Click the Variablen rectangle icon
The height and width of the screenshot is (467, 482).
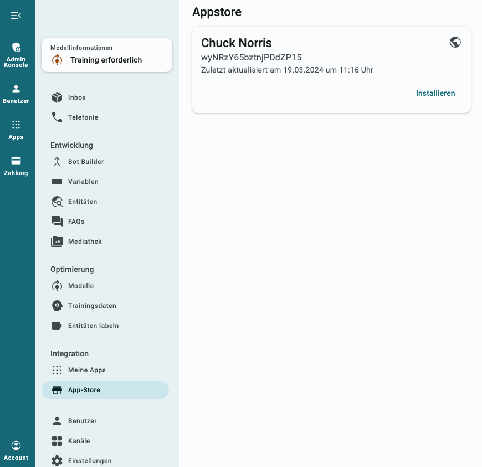click(57, 182)
